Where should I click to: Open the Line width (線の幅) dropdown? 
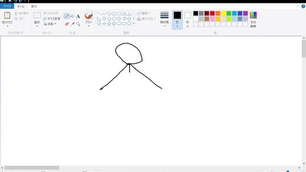pos(164,20)
